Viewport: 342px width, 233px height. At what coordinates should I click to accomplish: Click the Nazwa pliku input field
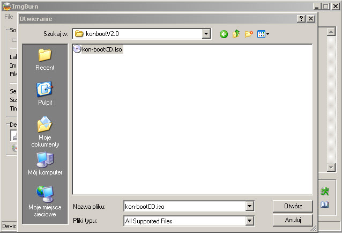(x=185, y=206)
